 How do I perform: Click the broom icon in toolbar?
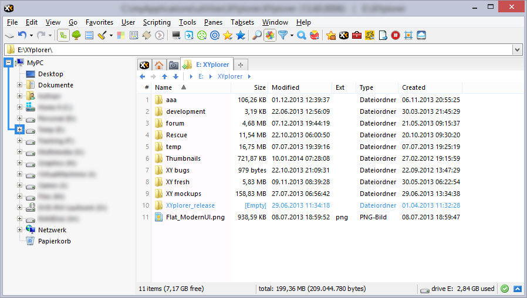102,35
